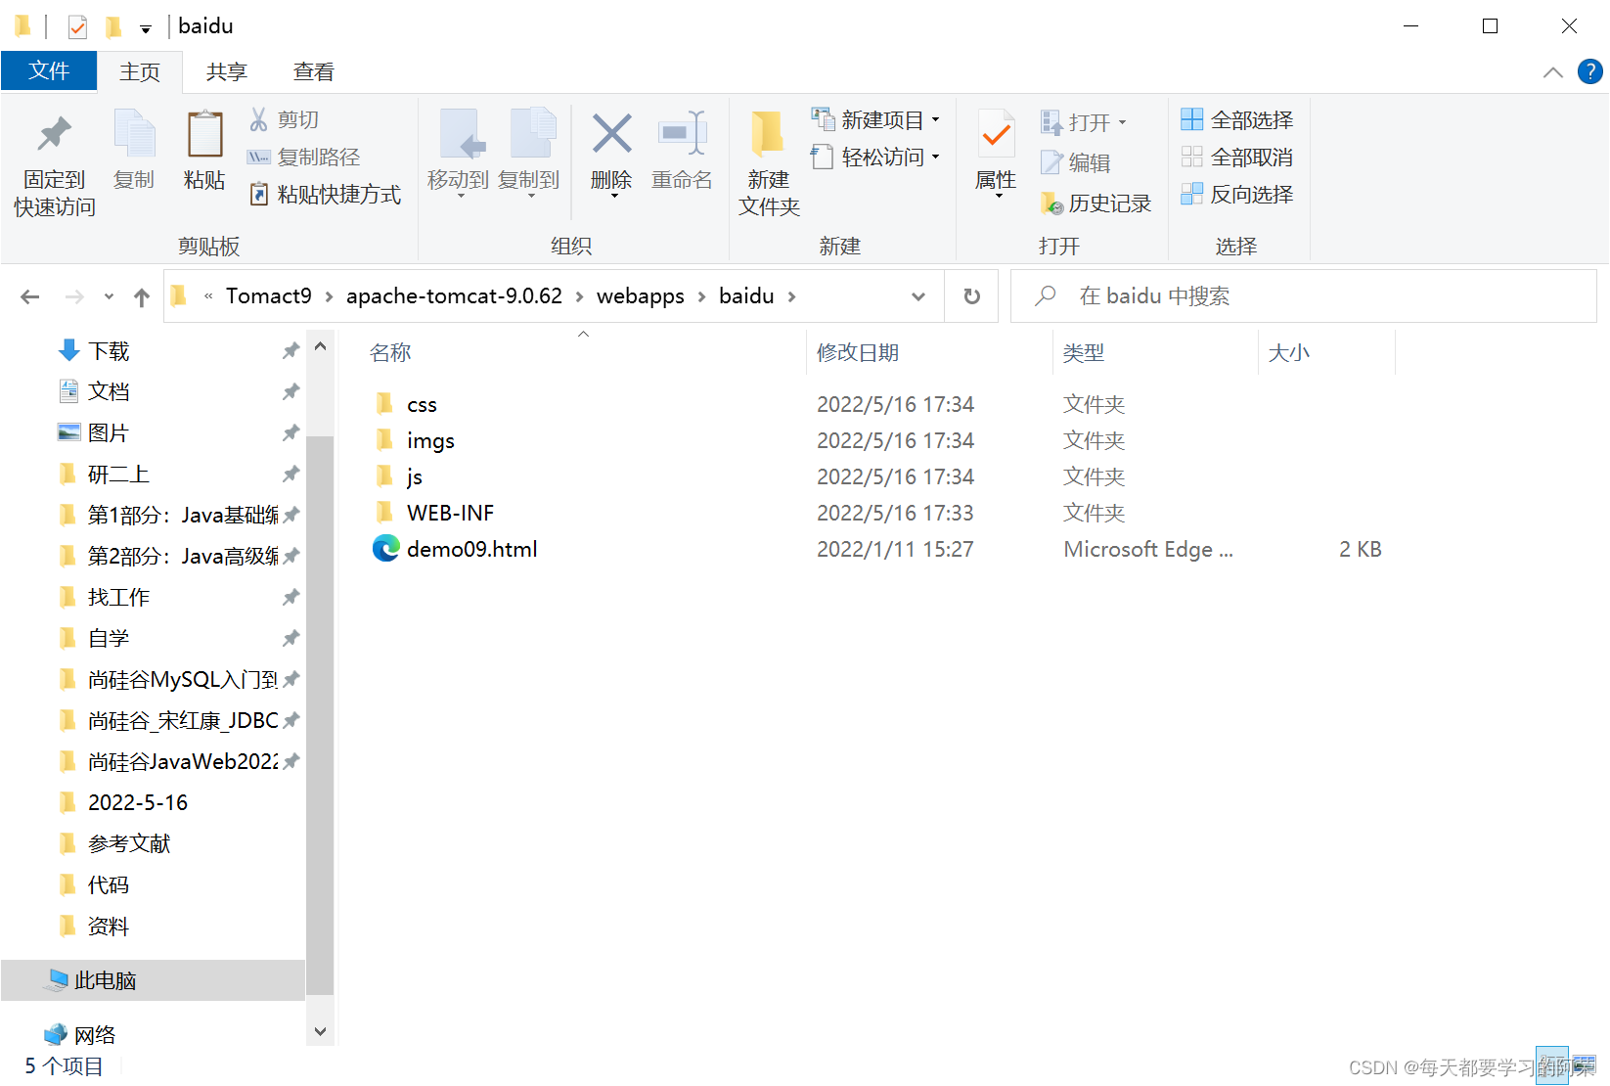This screenshot has height=1086, width=1610.
Task: Click the sidebar scrollbar up arrow
Action: (320, 346)
